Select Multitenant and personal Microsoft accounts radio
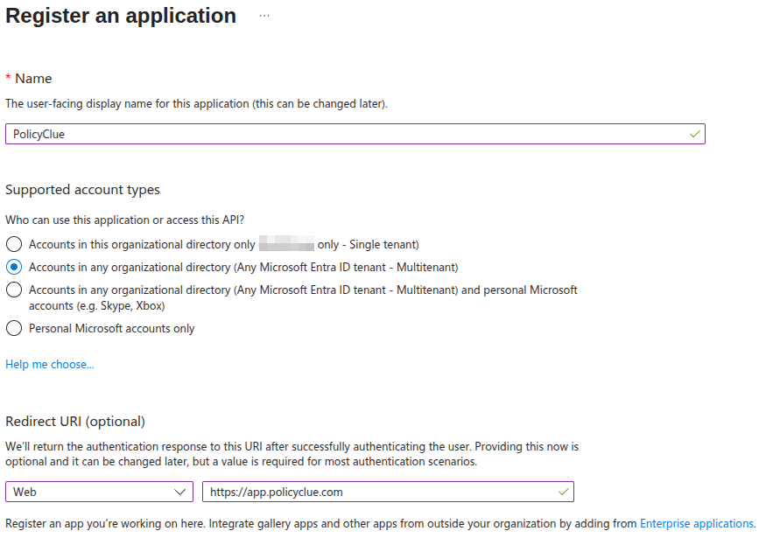This screenshot has width=780, height=538. coord(14,290)
